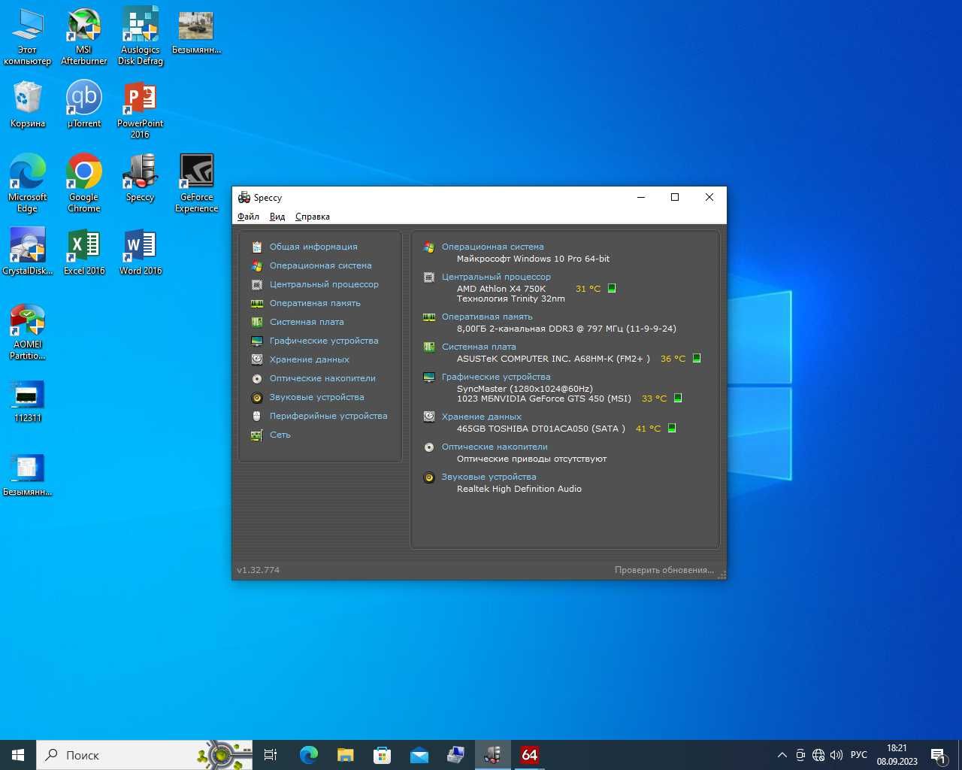Select the Сеть sidebar icon
This screenshot has width=962, height=770.
click(x=257, y=435)
